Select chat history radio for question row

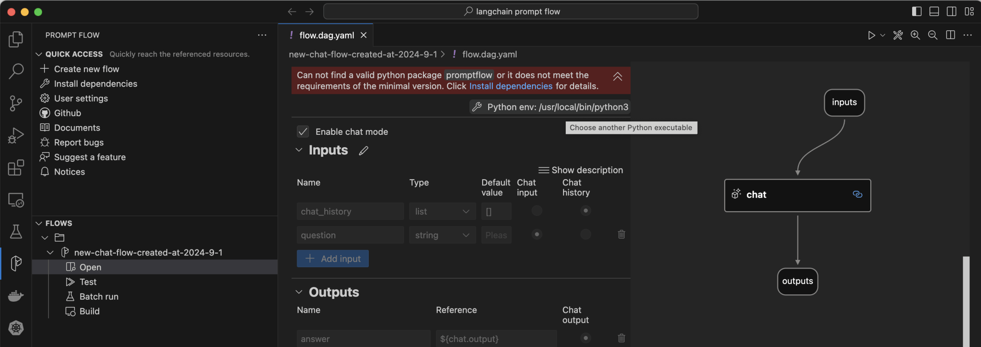585,235
